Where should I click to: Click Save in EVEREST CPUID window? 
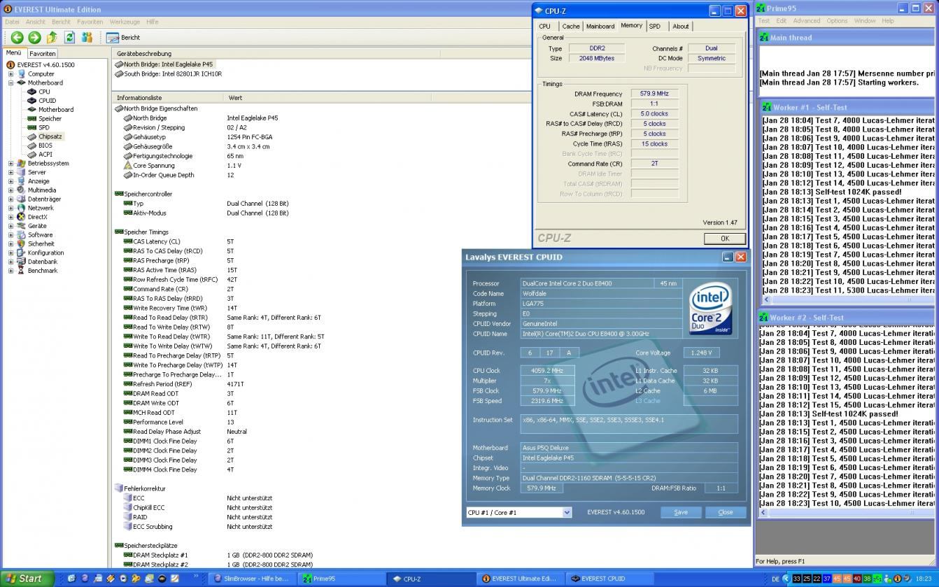click(x=681, y=512)
